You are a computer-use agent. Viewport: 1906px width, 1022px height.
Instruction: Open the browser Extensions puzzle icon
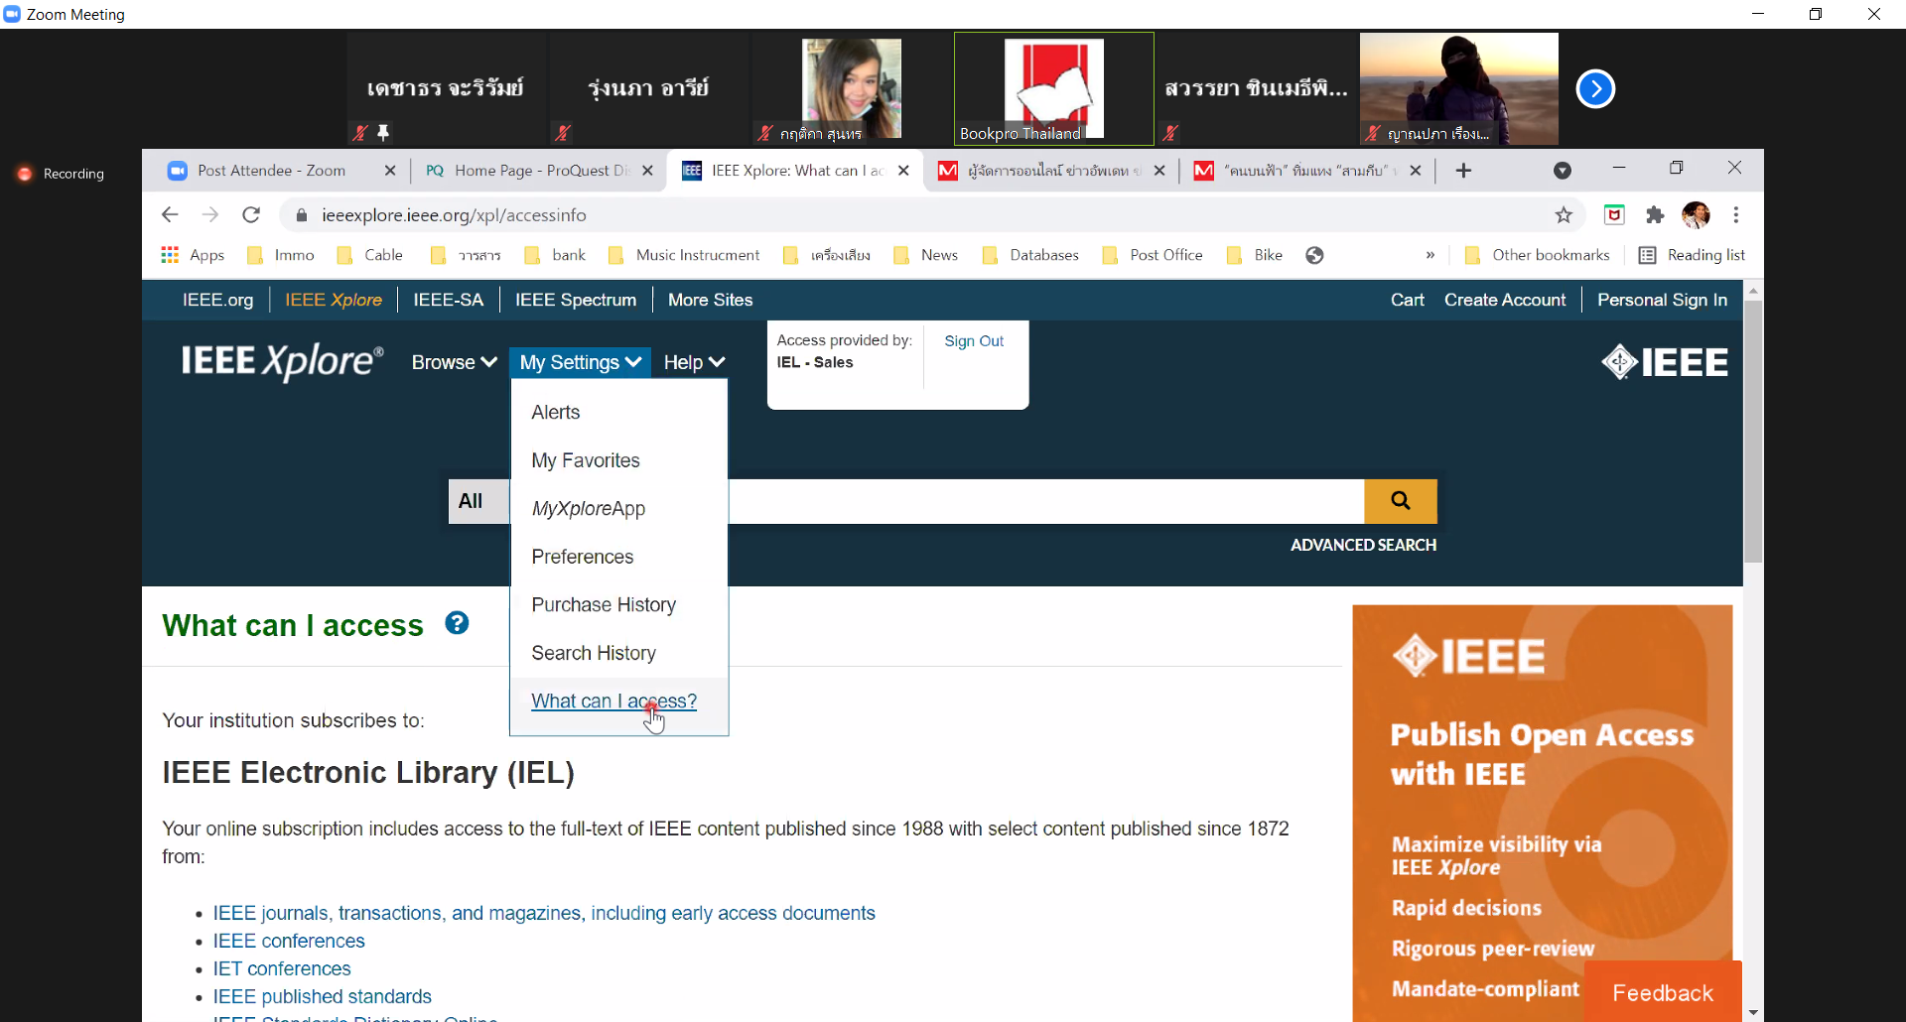[x=1655, y=215]
